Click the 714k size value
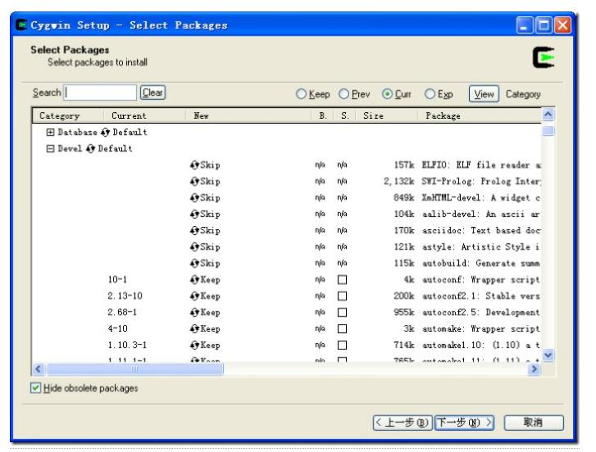Screen dimensions: 596x452 (404, 345)
